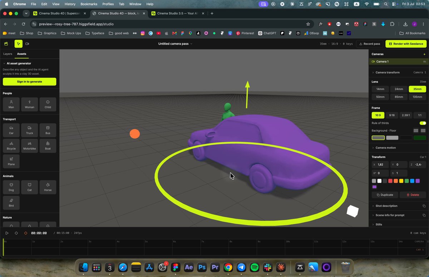This screenshot has height=277, width=429.
Task: Set frame to 1:1
Action: [x=420, y=115]
